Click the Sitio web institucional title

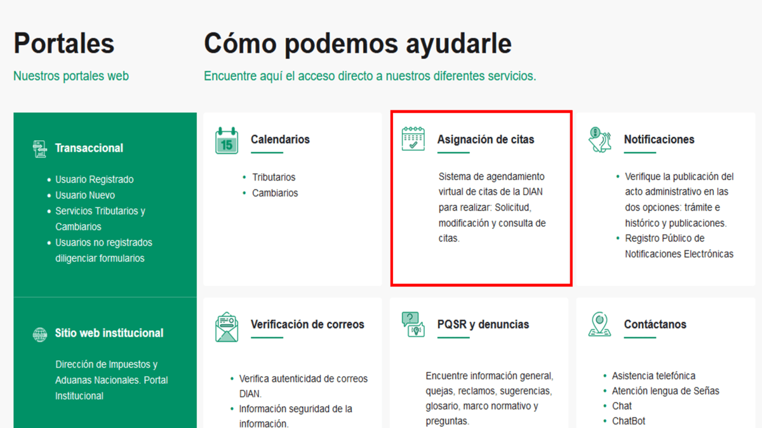coord(109,333)
